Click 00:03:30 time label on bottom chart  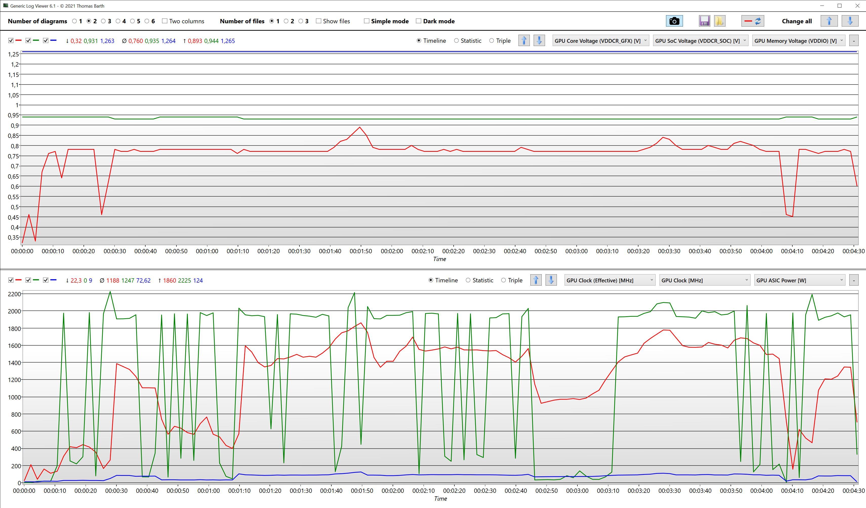(669, 491)
